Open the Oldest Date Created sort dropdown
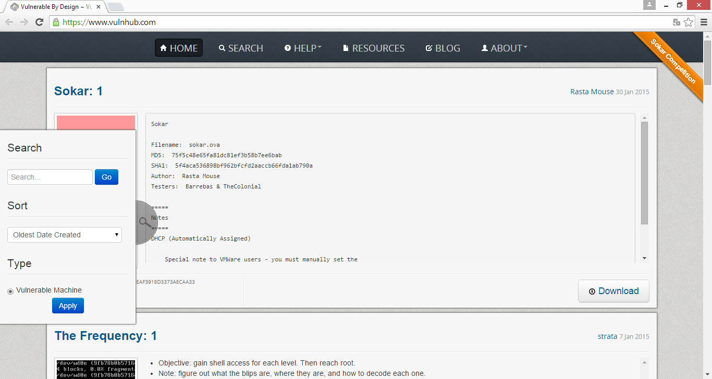This screenshot has width=712, height=379. click(x=65, y=235)
